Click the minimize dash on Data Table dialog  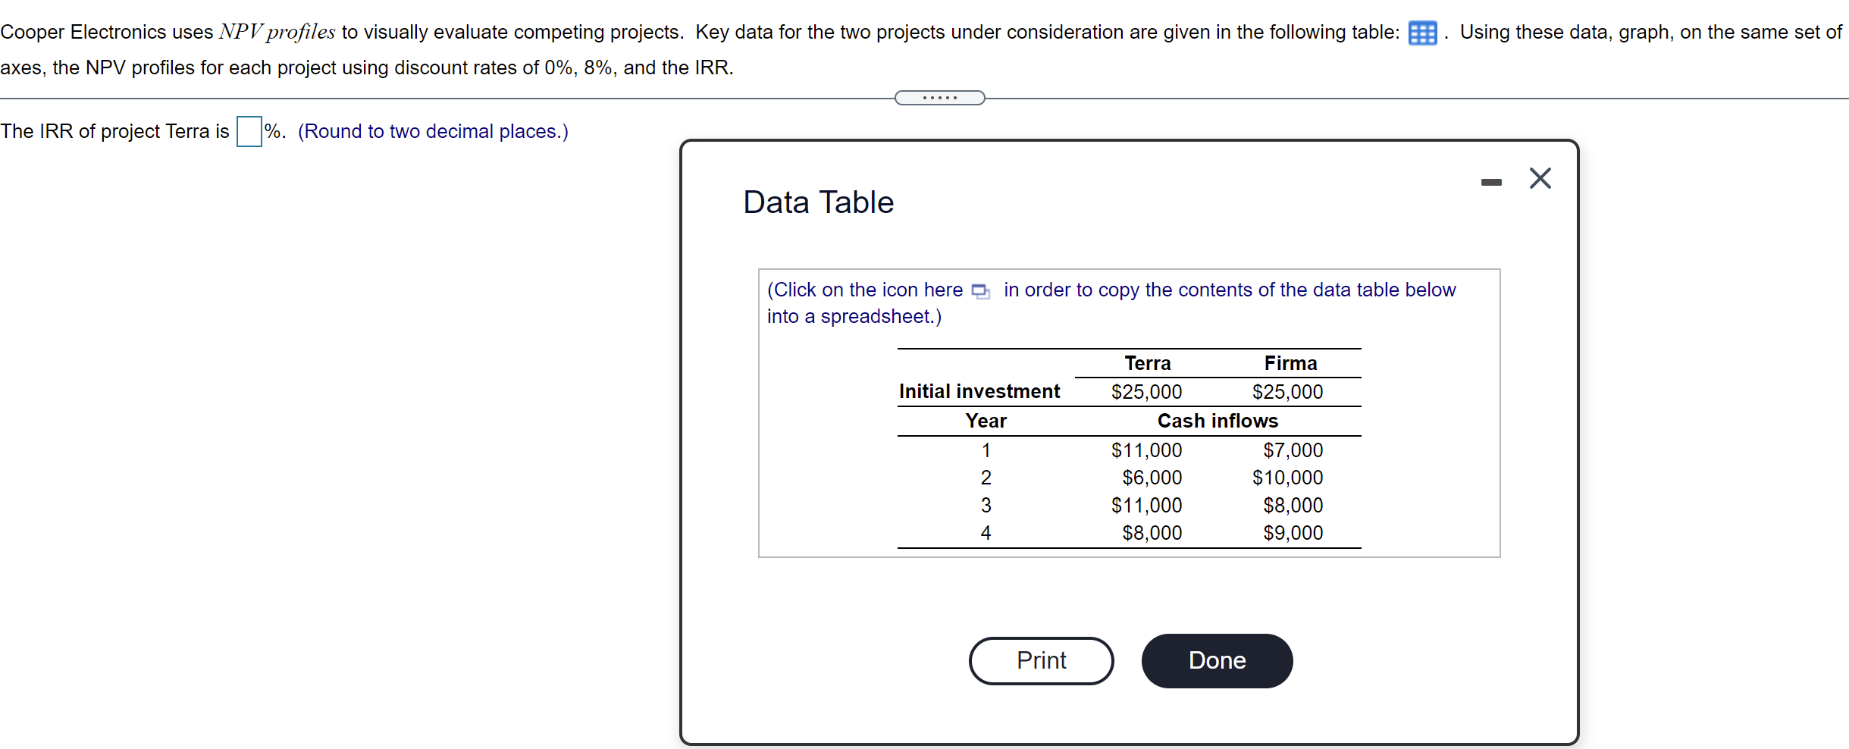[1491, 181]
